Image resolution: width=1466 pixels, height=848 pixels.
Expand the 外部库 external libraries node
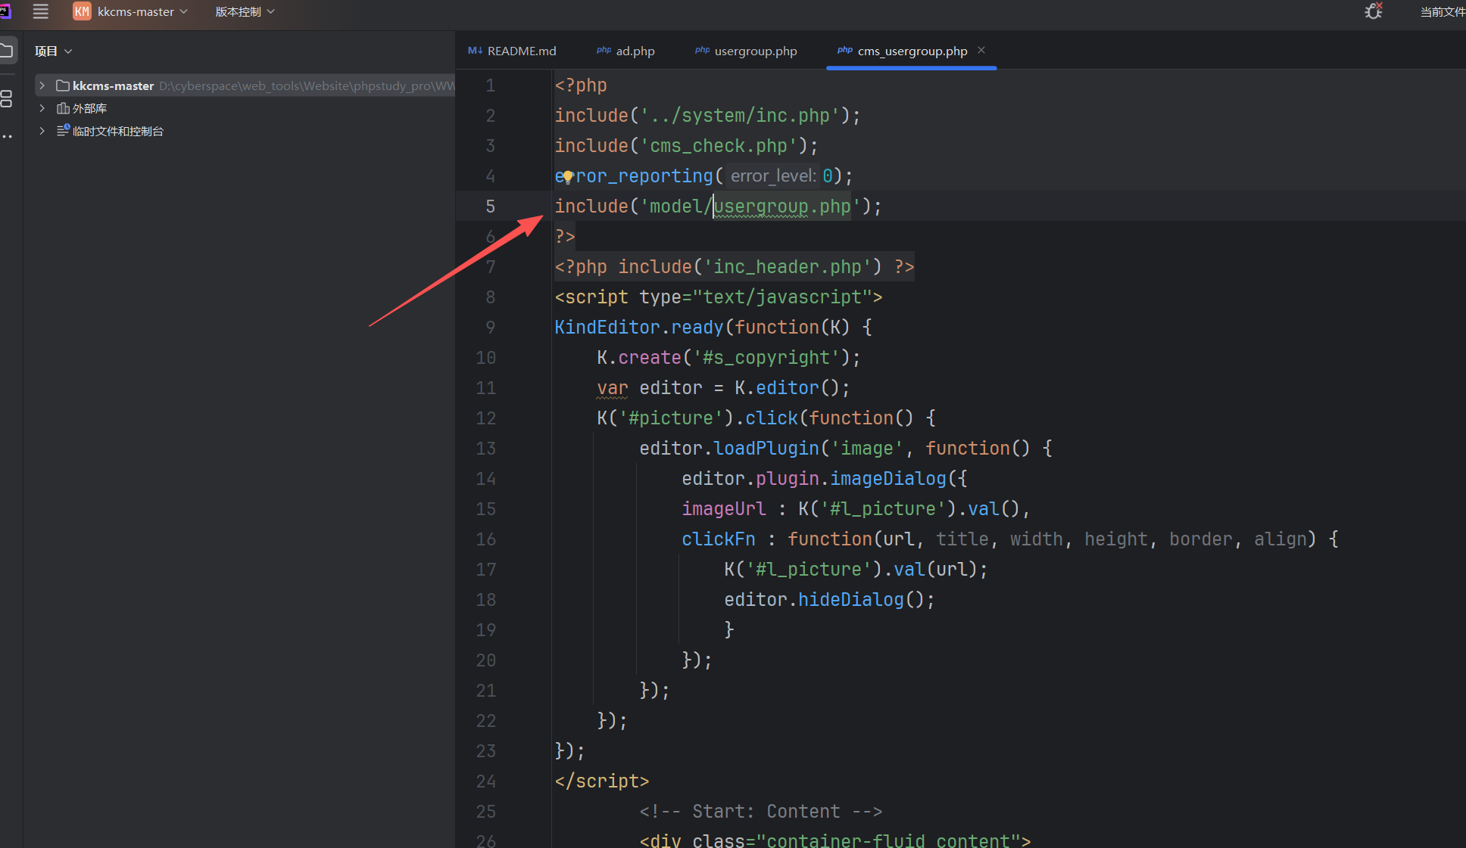tap(42, 108)
